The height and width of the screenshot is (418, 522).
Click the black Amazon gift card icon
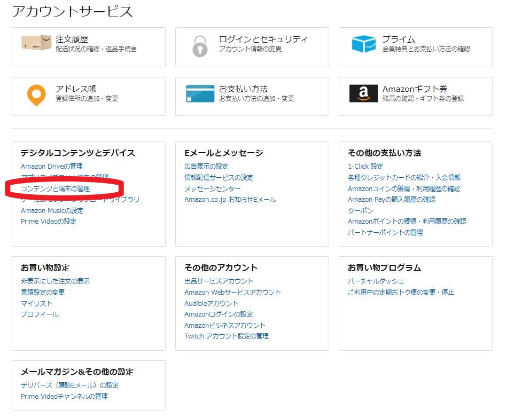pos(363,93)
